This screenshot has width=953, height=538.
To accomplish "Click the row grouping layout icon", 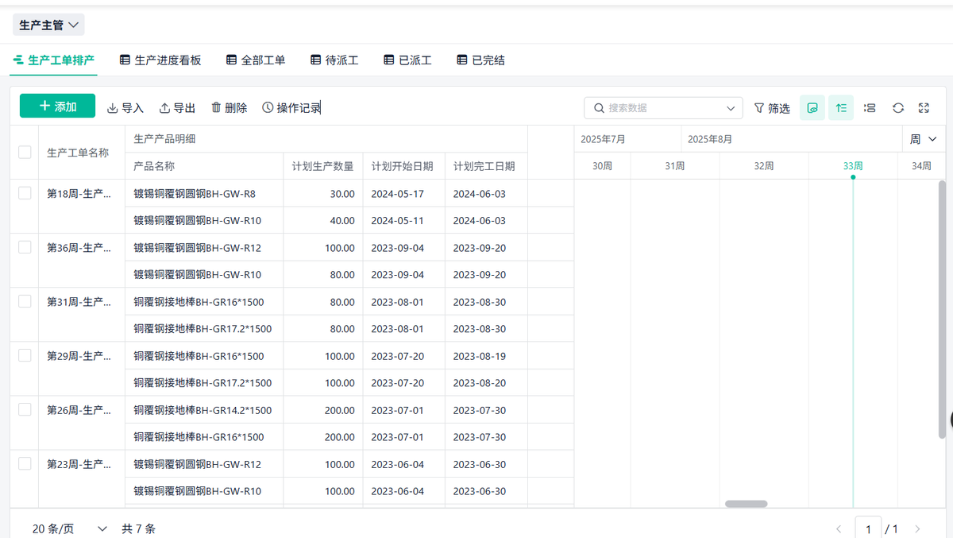I will tap(870, 108).
